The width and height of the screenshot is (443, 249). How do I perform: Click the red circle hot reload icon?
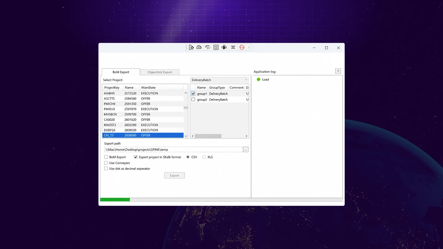(242, 47)
